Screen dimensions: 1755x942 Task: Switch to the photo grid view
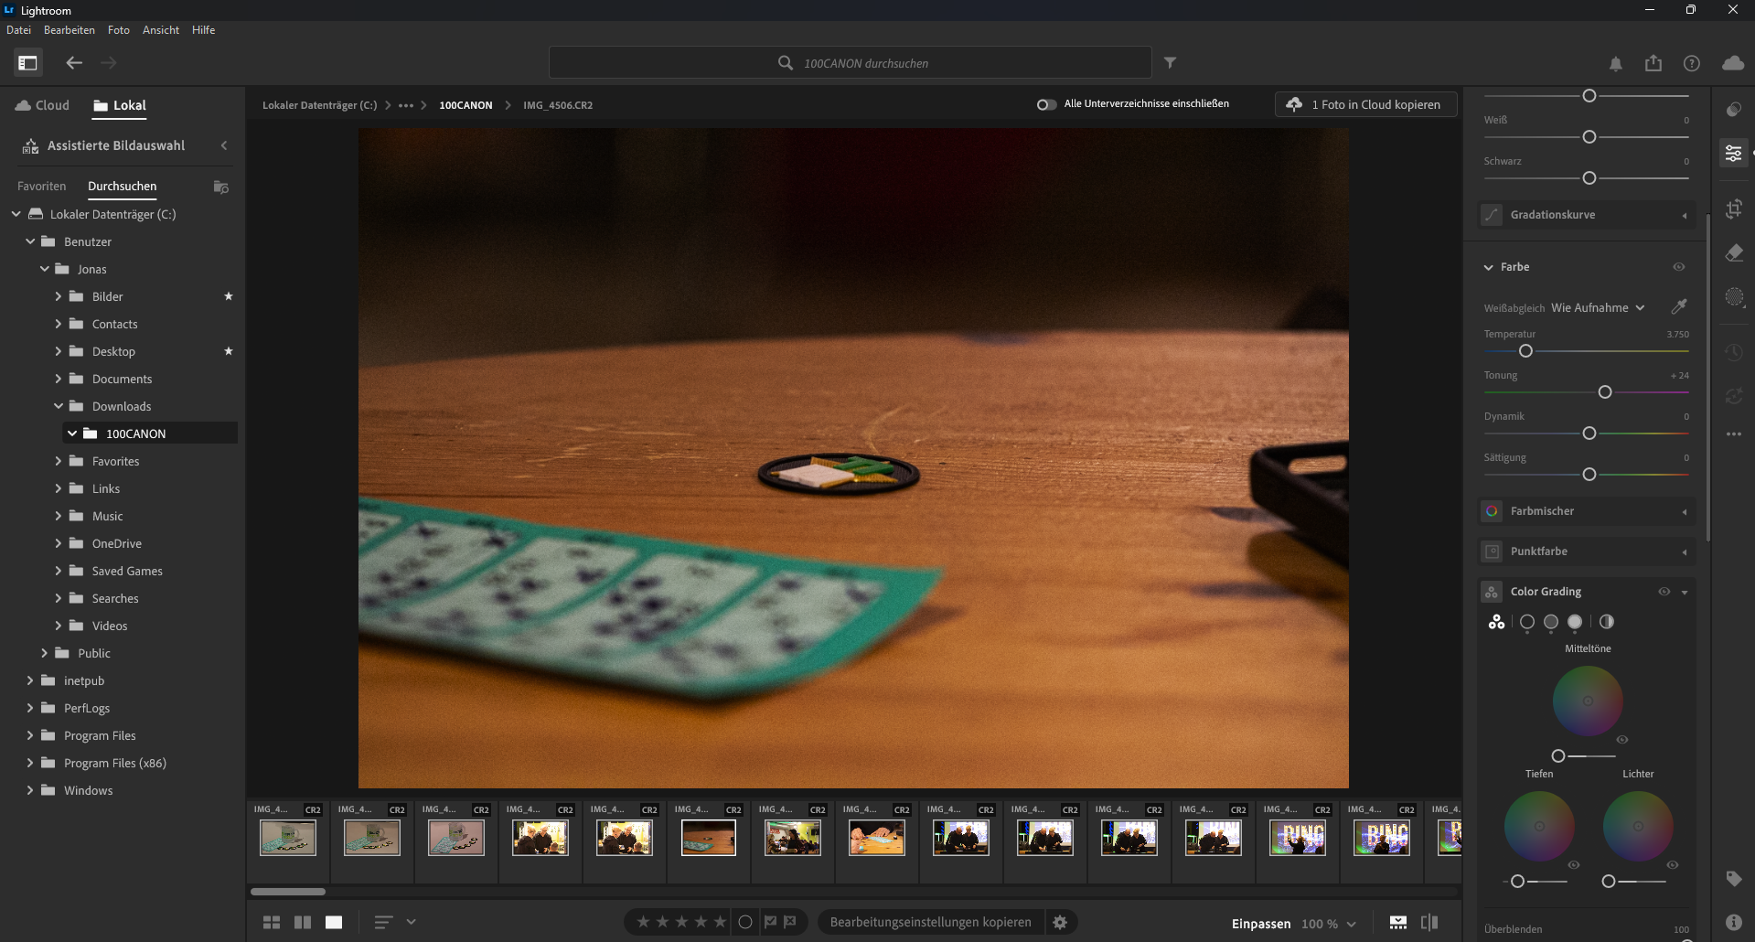272,923
